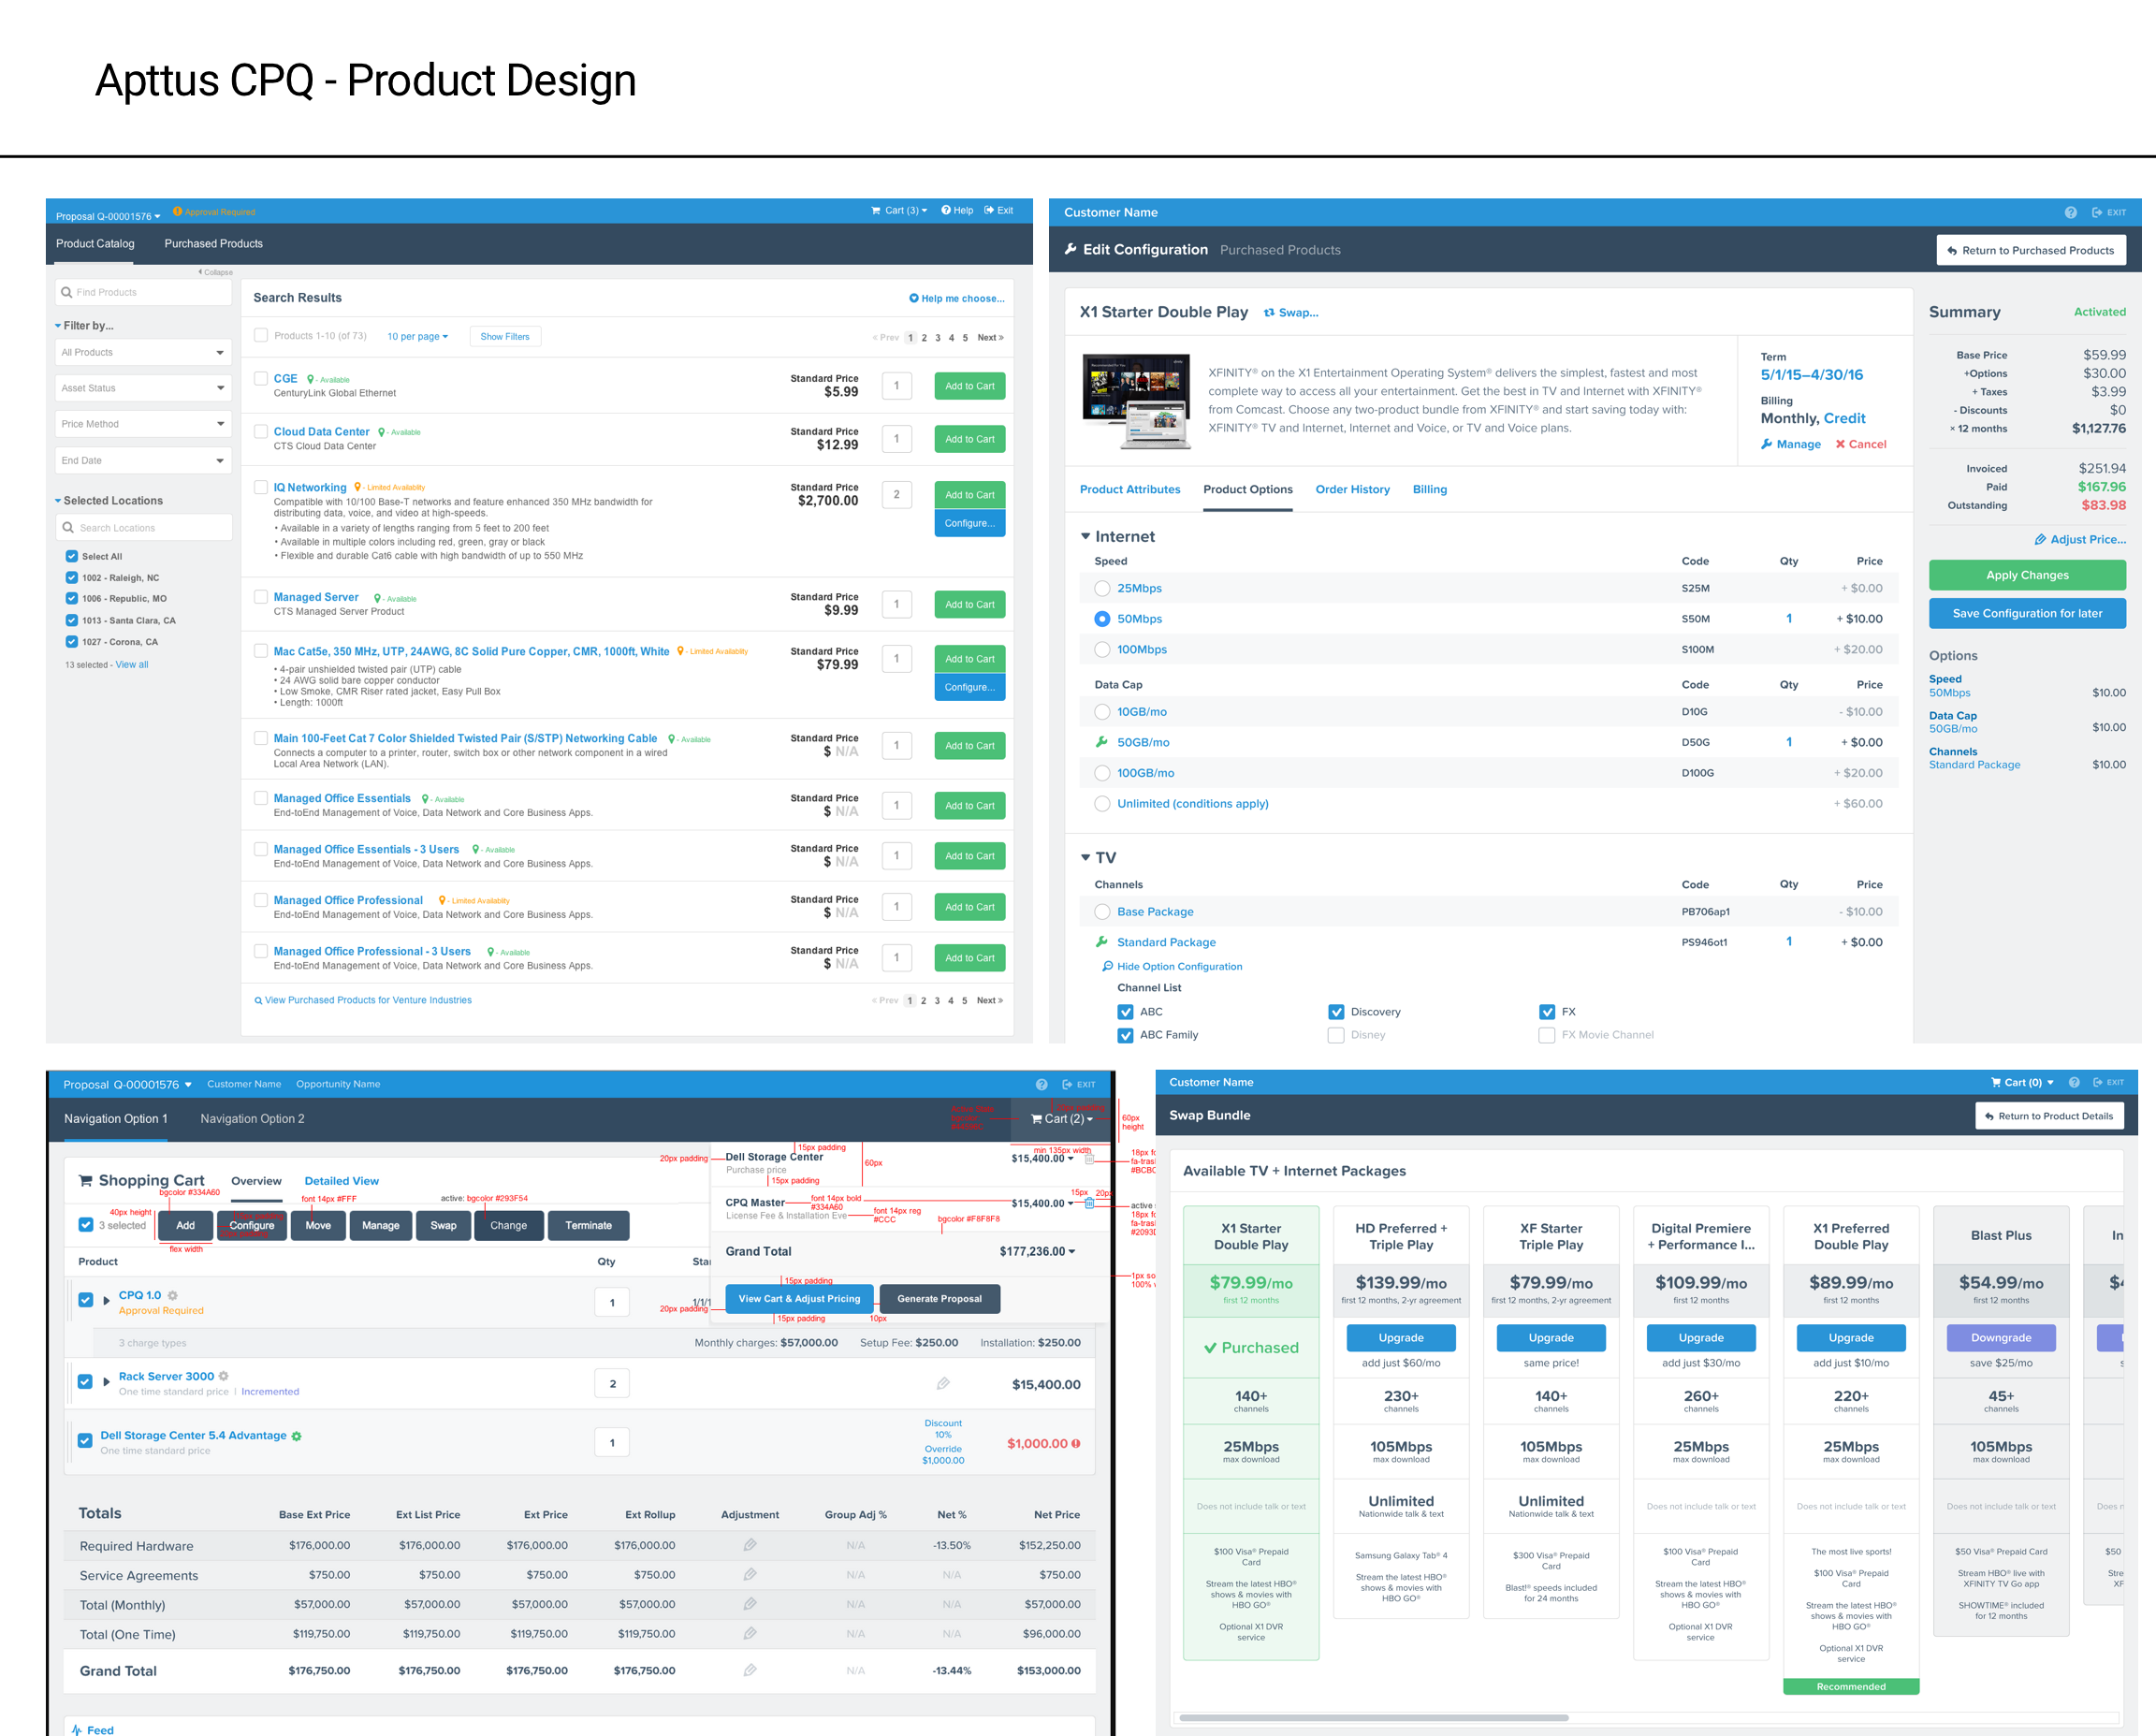Click the green gear icon beside Dell Storage Center 5.4
The height and width of the screenshot is (1736, 2156).
[296, 1436]
